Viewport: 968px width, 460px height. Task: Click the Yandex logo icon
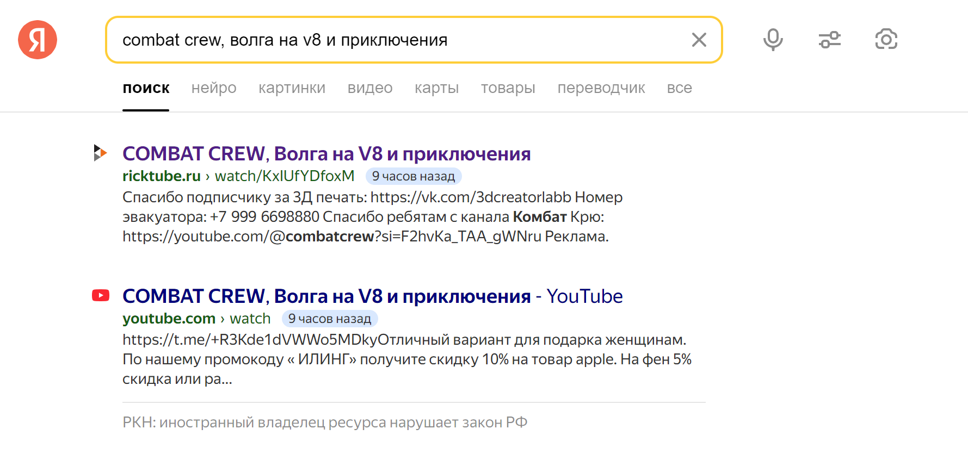click(x=38, y=40)
